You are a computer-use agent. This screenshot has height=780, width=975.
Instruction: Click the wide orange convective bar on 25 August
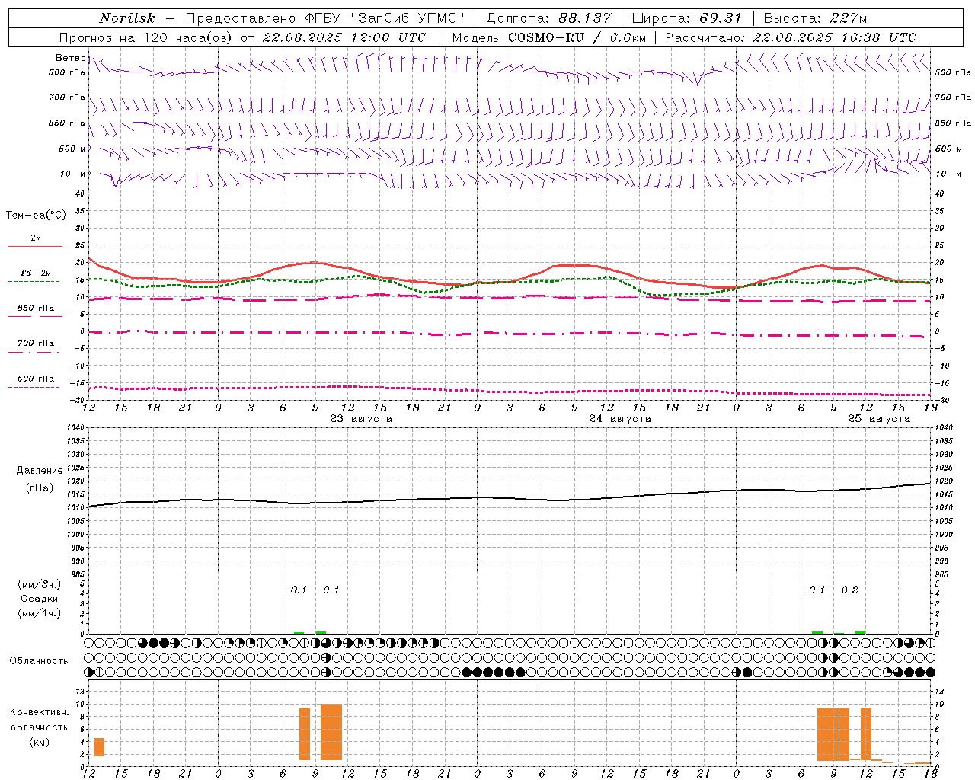pyautogui.click(x=833, y=734)
